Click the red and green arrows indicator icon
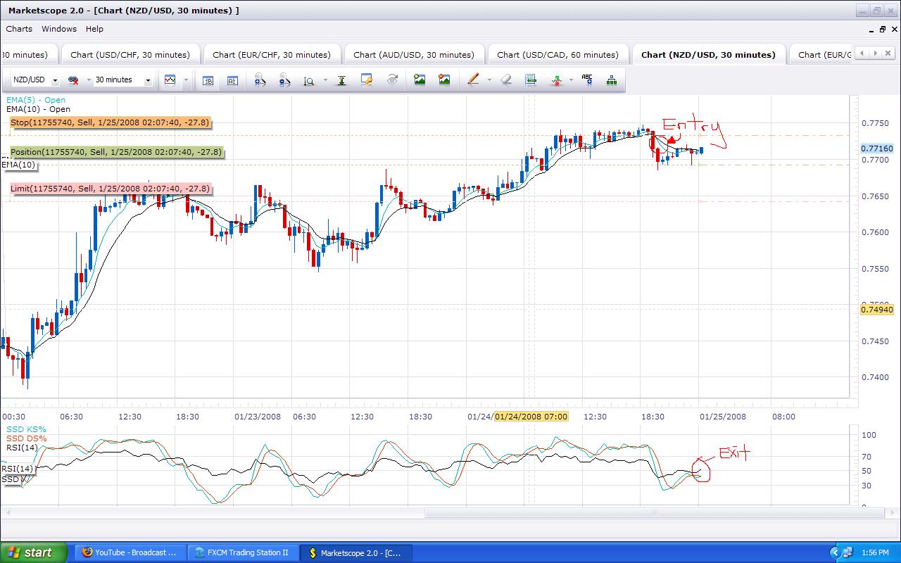The height and width of the screenshot is (563, 901). point(557,80)
